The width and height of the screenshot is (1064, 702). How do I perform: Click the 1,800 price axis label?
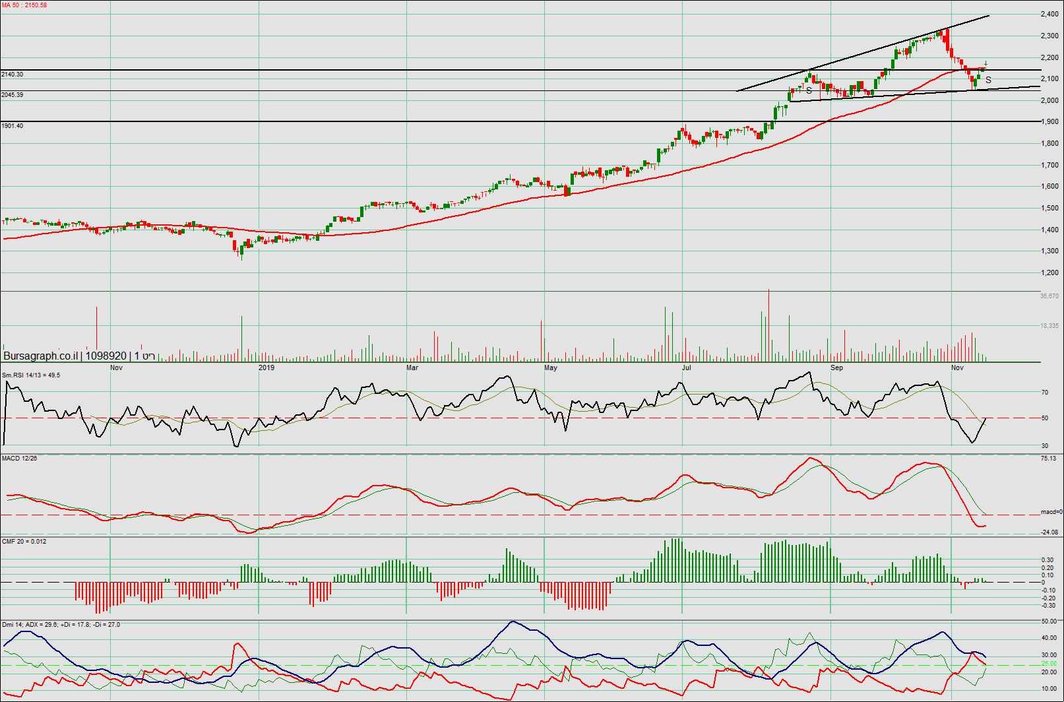coord(1049,143)
